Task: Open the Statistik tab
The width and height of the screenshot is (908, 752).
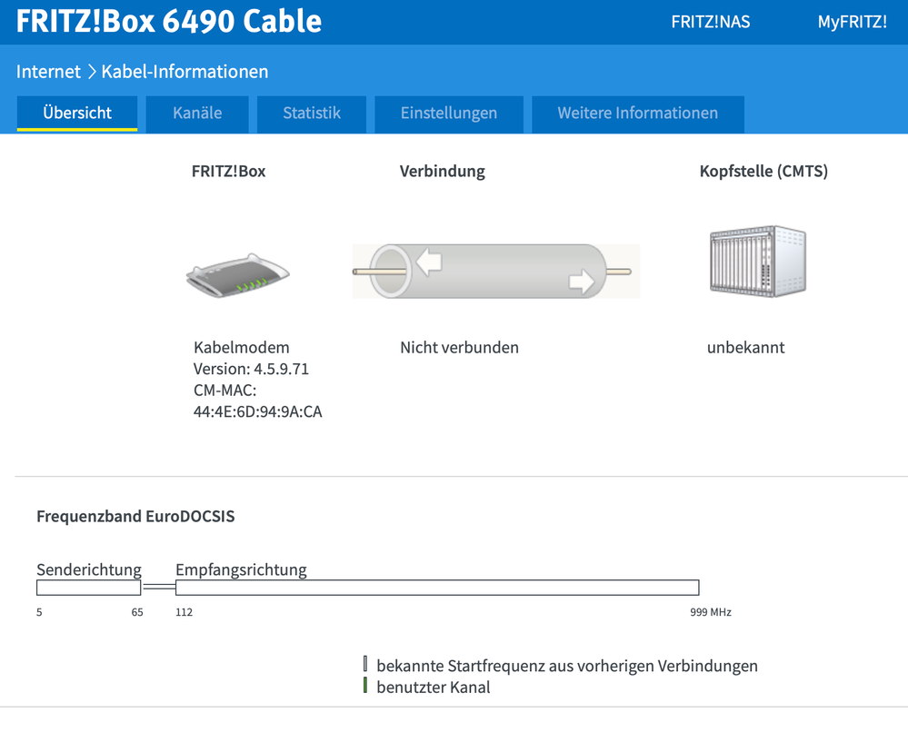Action: 312,113
